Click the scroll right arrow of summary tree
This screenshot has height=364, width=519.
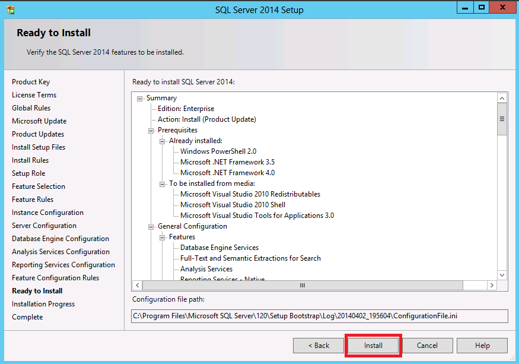point(492,286)
